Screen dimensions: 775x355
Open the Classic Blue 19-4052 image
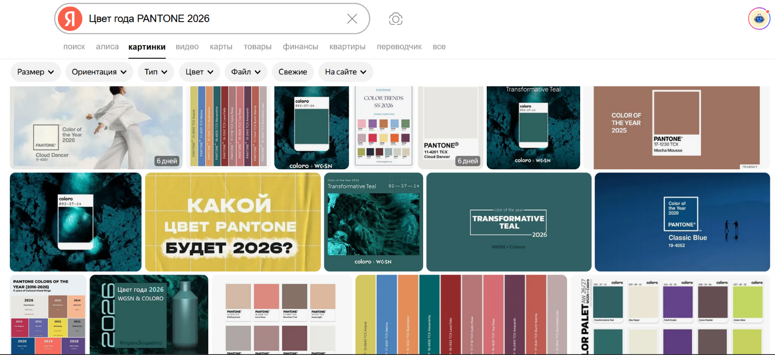tap(682, 222)
